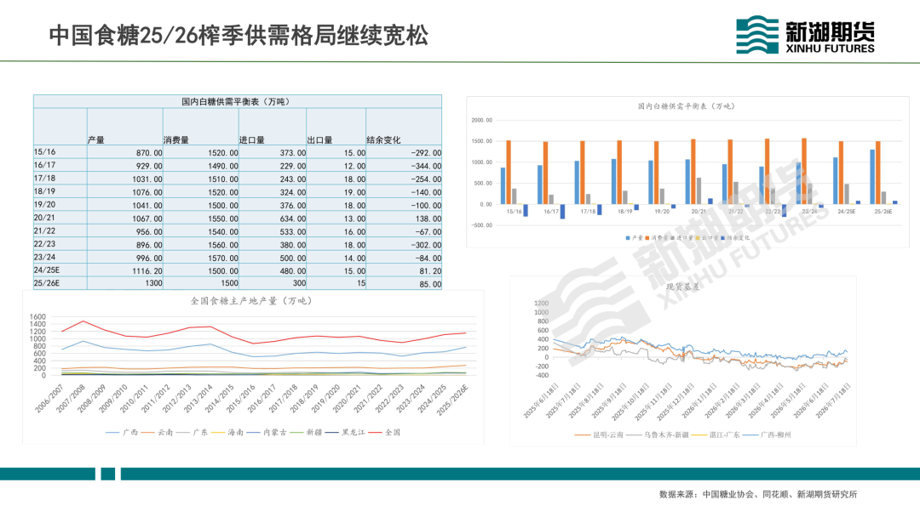
Task: Click the 现货基差 chart title
Action: (683, 287)
